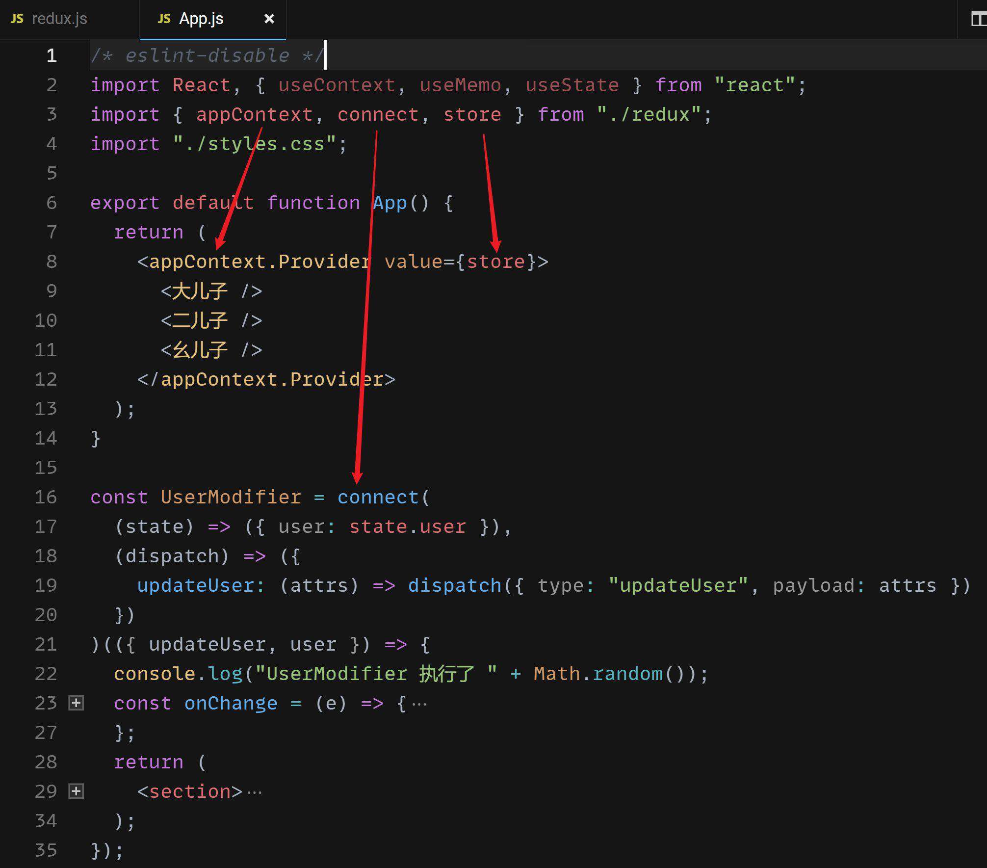Click useState in the React import

(x=572, y=85)
